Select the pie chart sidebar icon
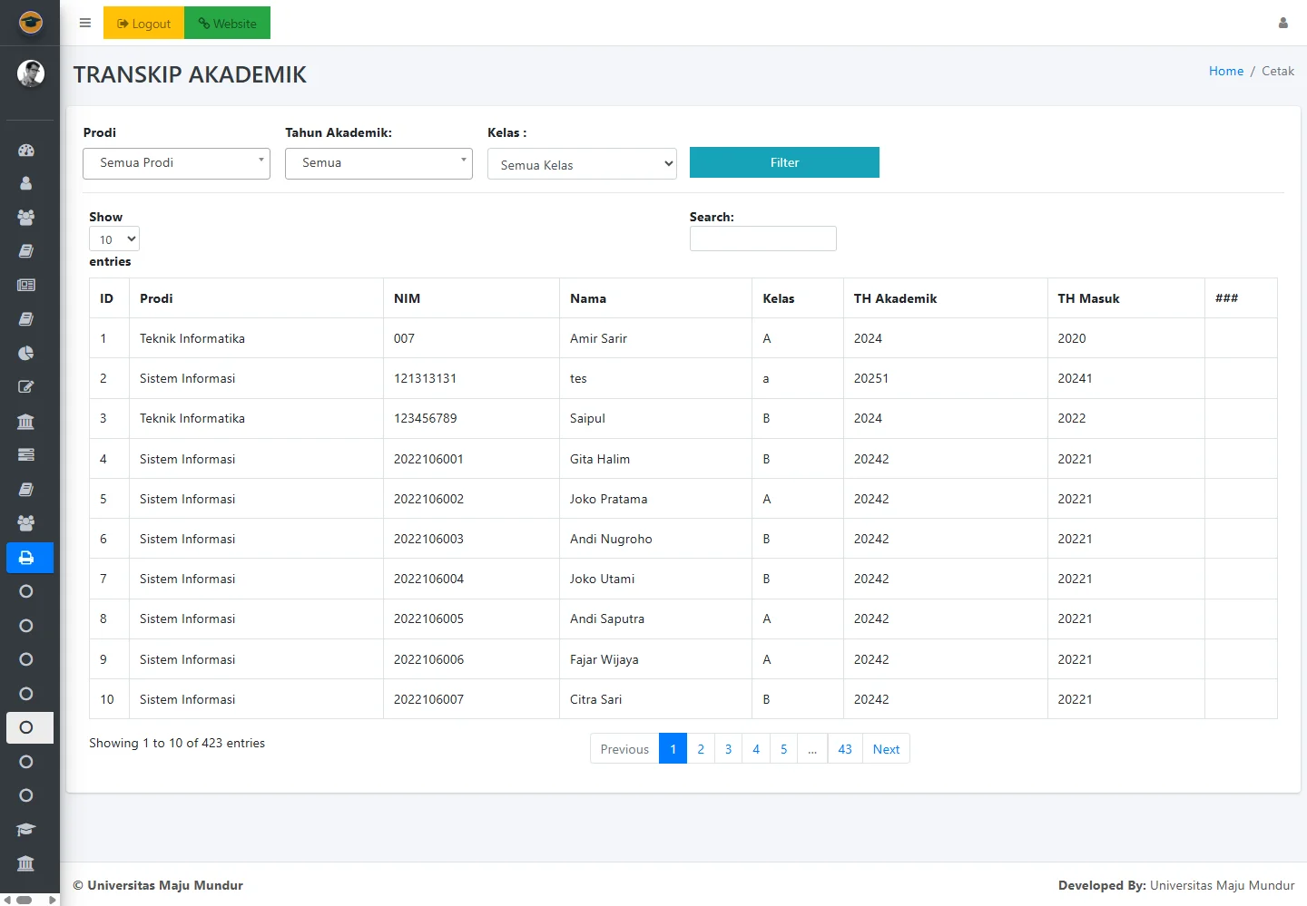 pos(26,353)
